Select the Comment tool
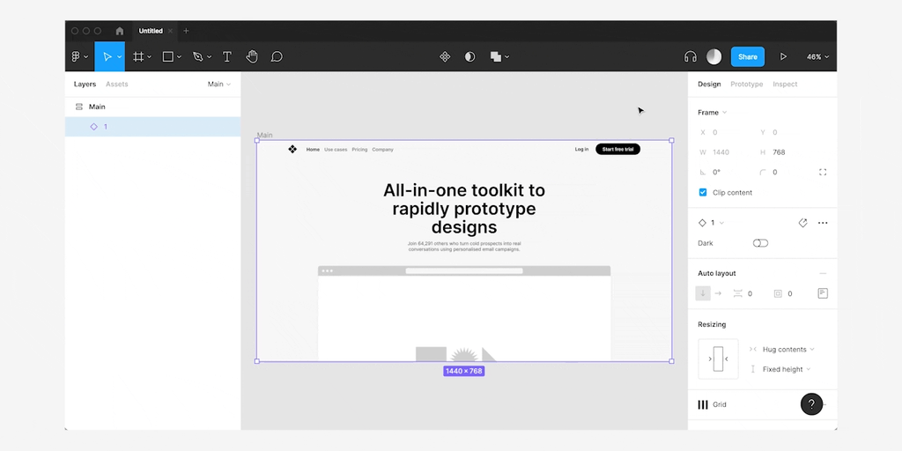This screenshot has width=902, height=451. pos(277,56)
